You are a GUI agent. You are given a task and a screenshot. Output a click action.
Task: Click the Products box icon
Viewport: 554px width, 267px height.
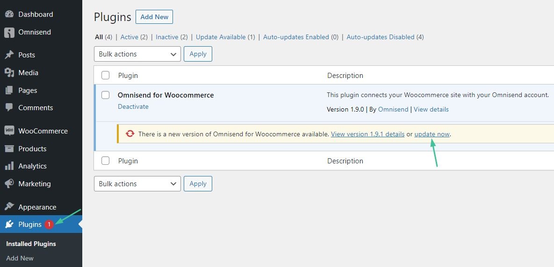click(x=9, y=148)
